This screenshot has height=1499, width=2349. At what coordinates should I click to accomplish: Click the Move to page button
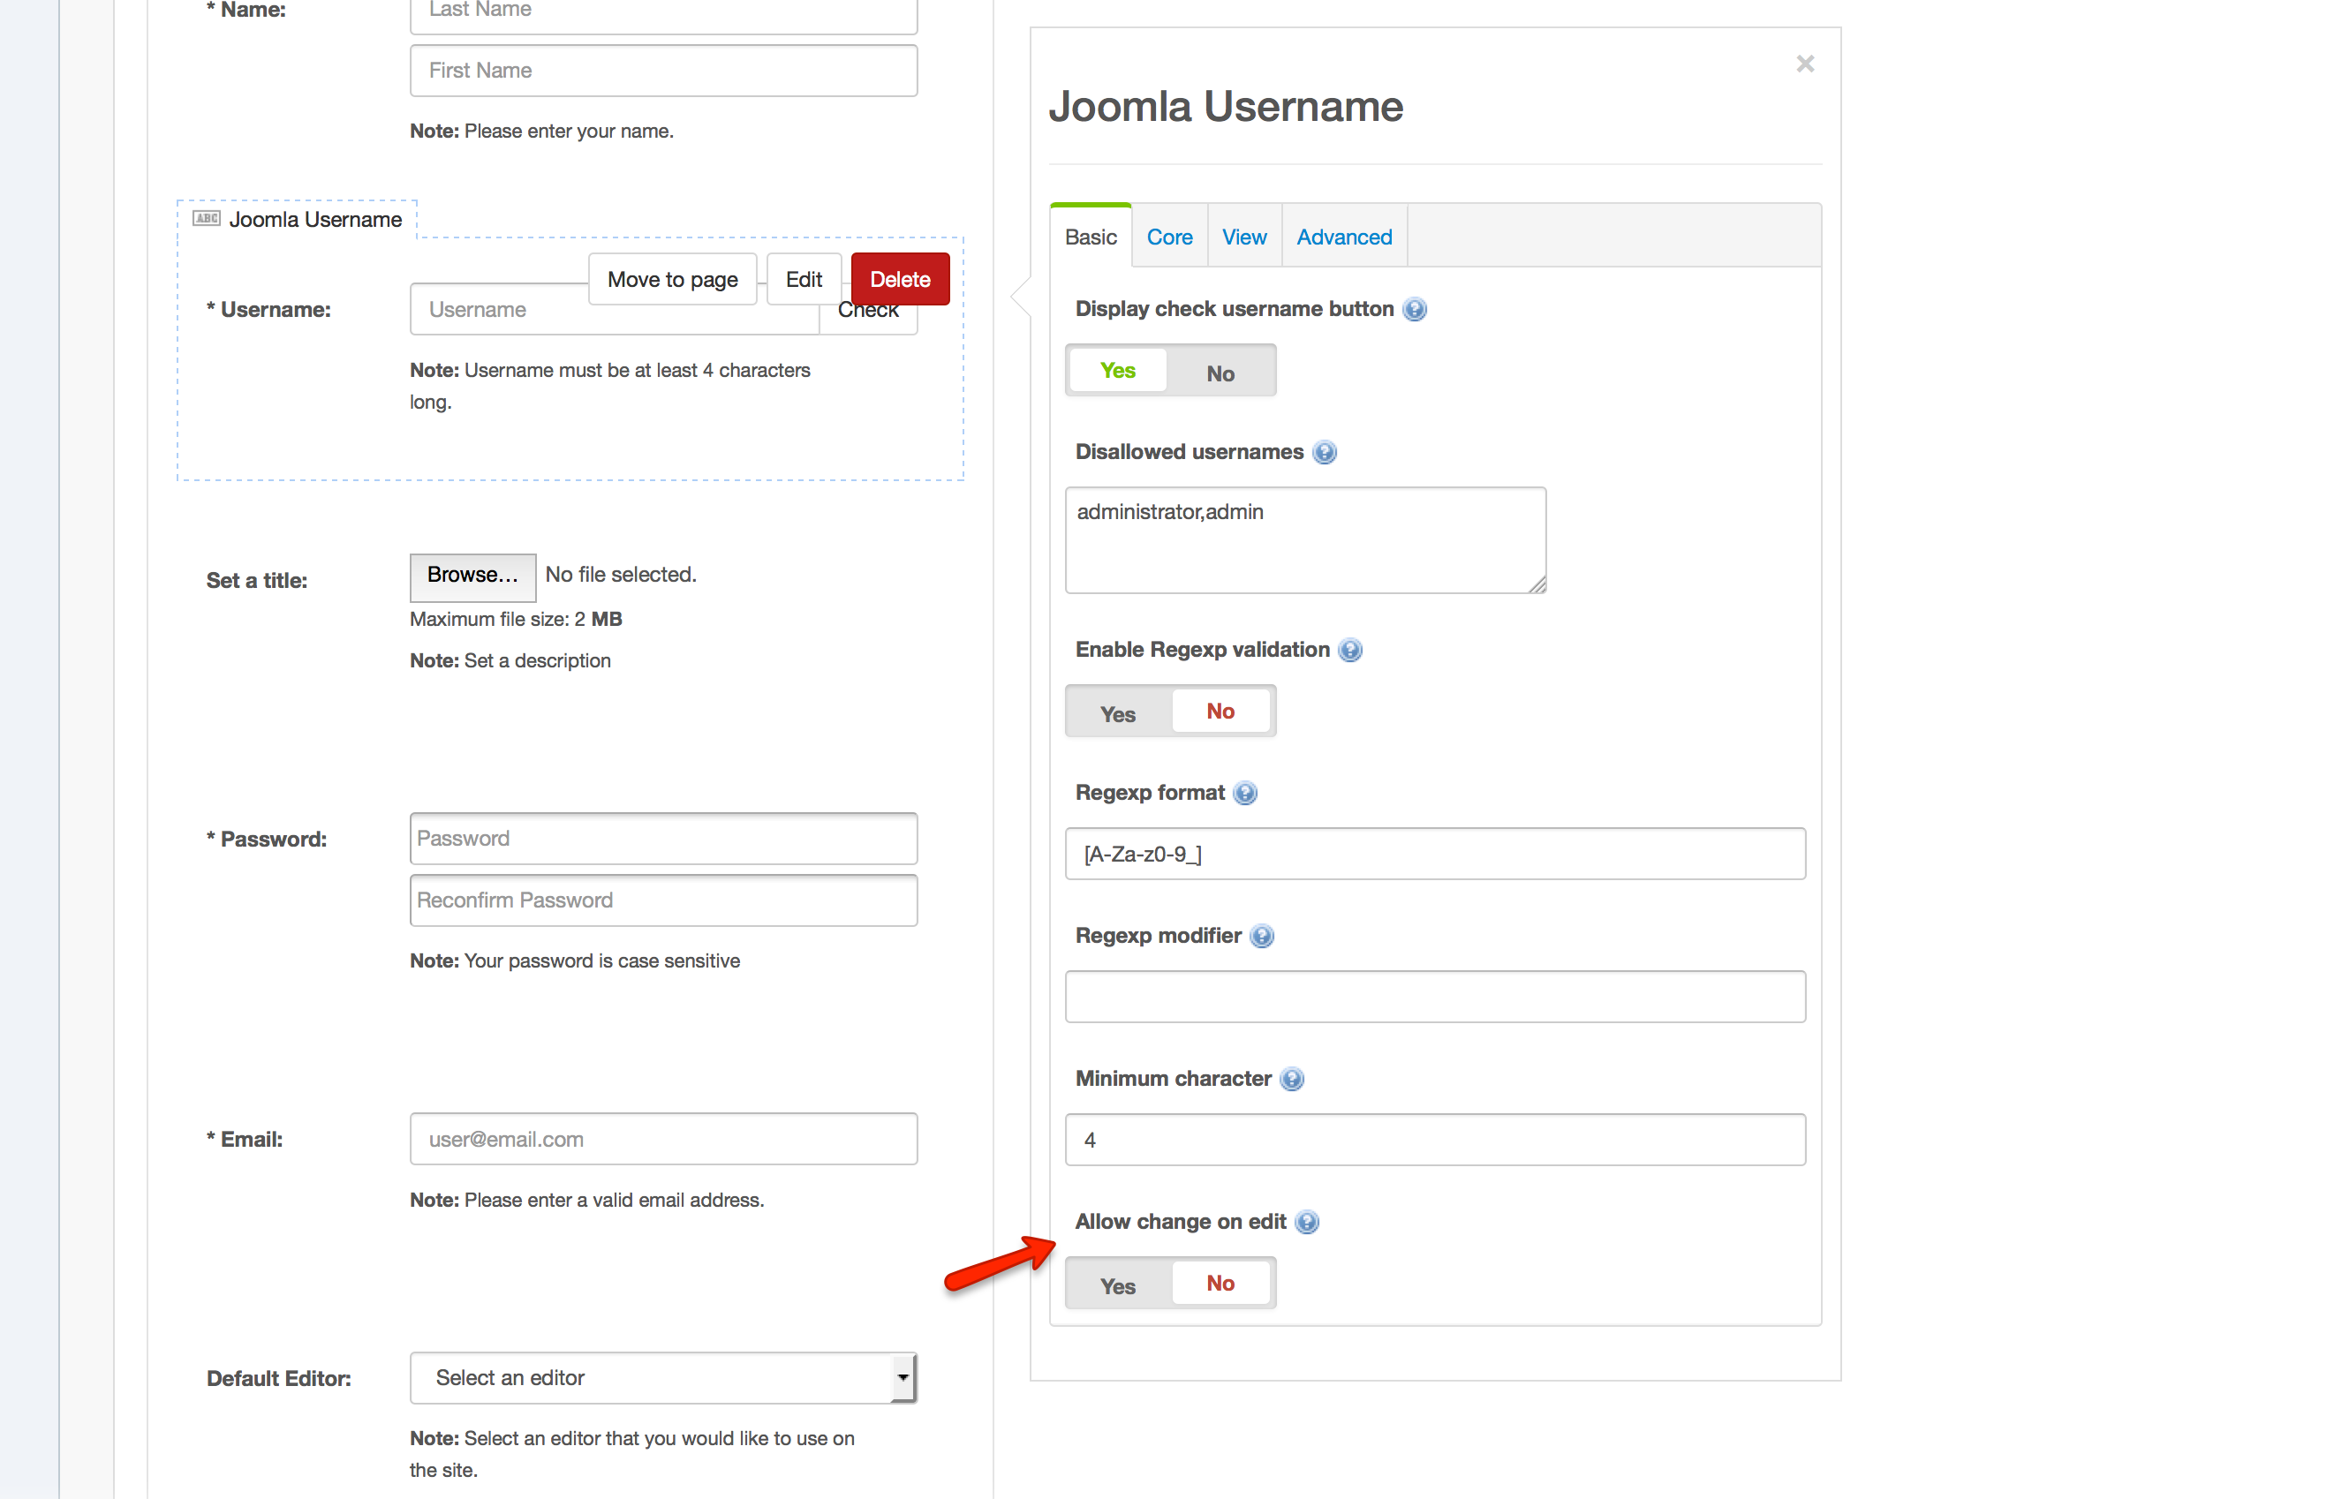tap(672, 279)
